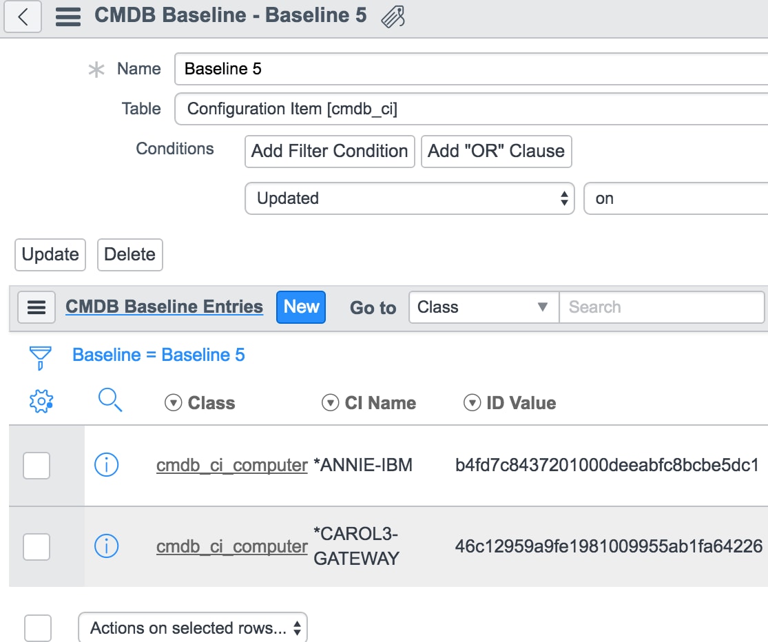Screen dimensions: 768x642
Task: Click the Search box in entries list
Action: point(662,307)
